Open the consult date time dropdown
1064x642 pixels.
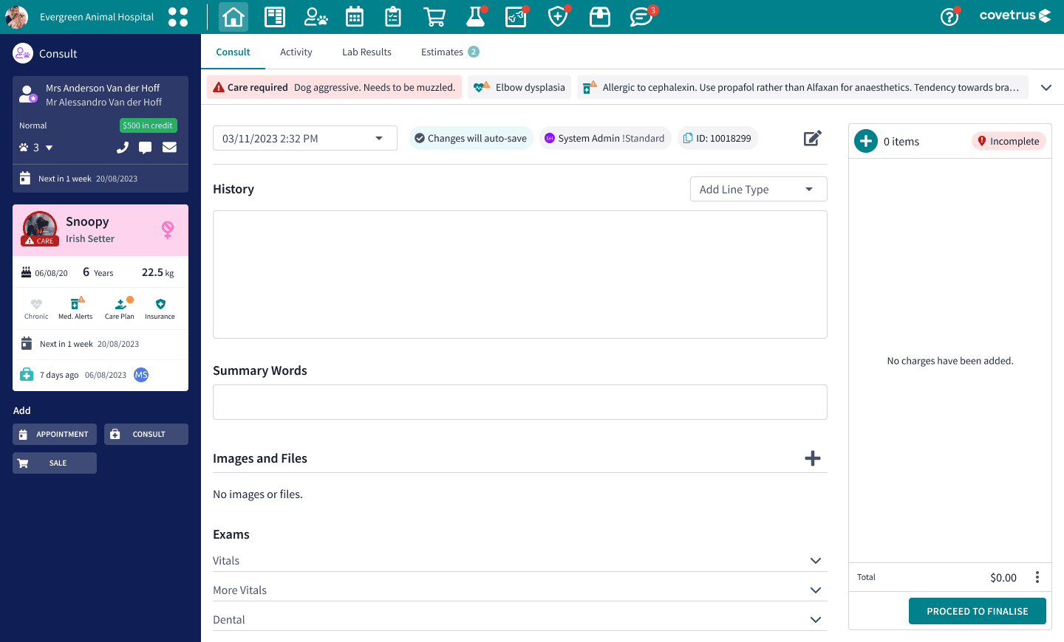(x=305, y=138)
